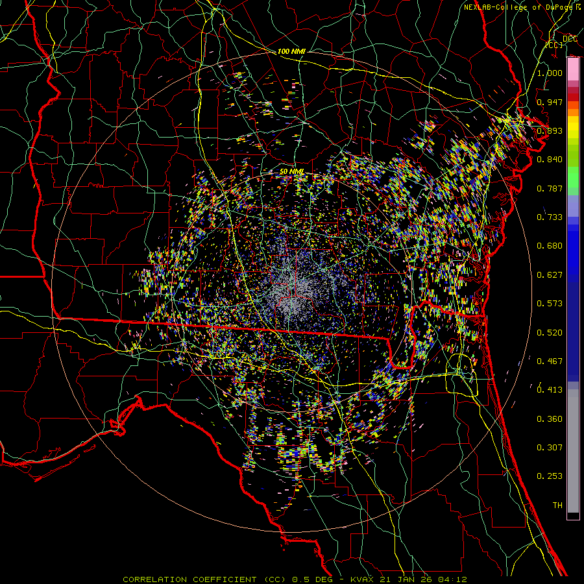Click the 1.000 value on the legend
This screenshot has width=584, height=584.
550,73
